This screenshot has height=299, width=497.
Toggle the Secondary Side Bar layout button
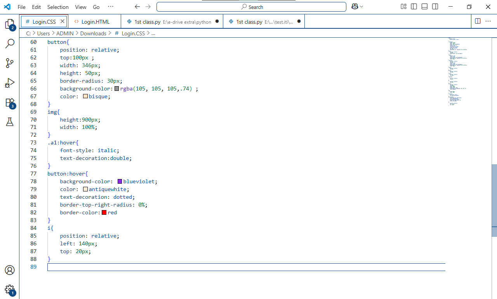(435, 7)
